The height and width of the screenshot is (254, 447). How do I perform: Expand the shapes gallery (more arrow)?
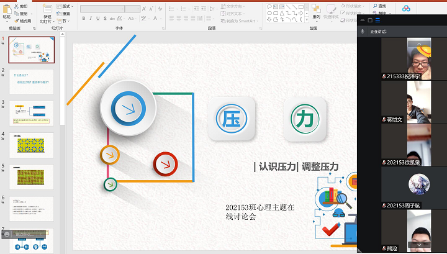pyautogui.click(x=307, y=20)
